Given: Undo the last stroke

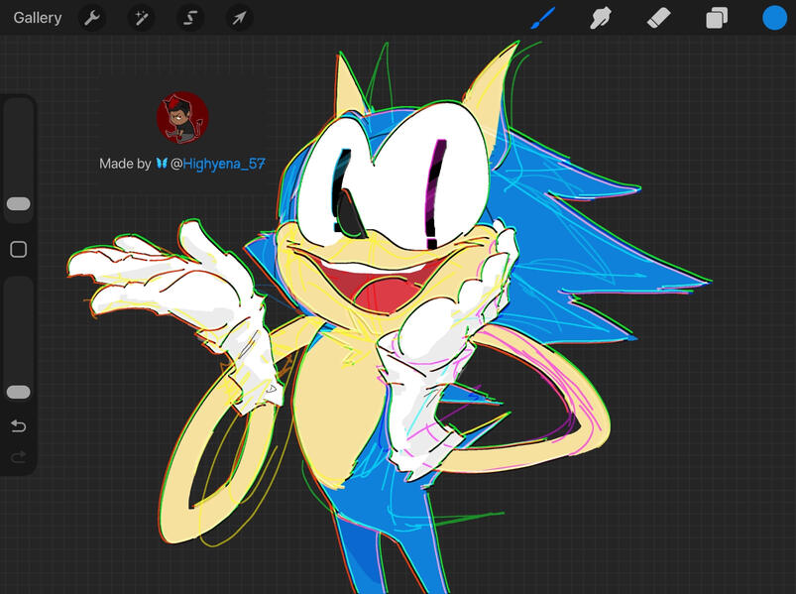Looking at the screenshot, I should coord(18,426).
